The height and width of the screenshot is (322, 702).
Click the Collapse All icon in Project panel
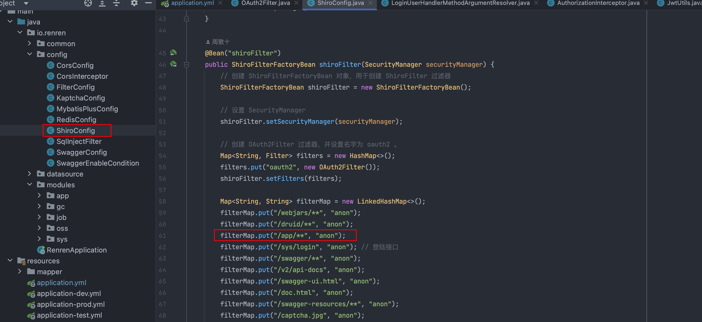pos(116,3)
